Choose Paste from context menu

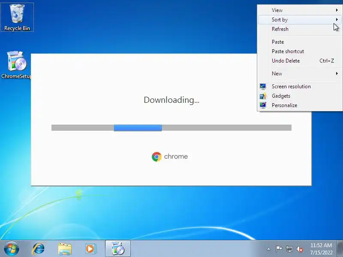(300, 42)
